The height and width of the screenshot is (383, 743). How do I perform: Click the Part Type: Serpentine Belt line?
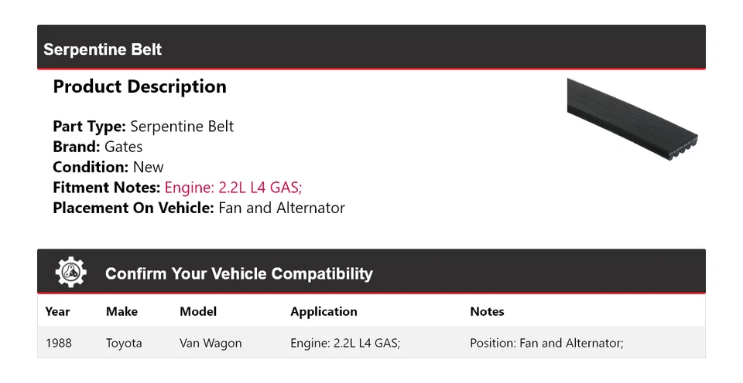coord(143,126)
